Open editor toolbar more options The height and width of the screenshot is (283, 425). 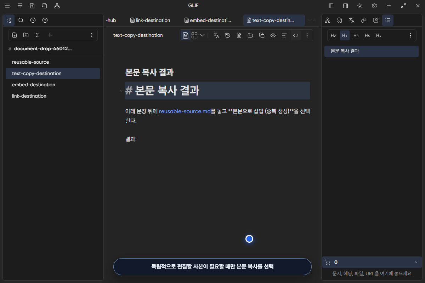(307, 35)
